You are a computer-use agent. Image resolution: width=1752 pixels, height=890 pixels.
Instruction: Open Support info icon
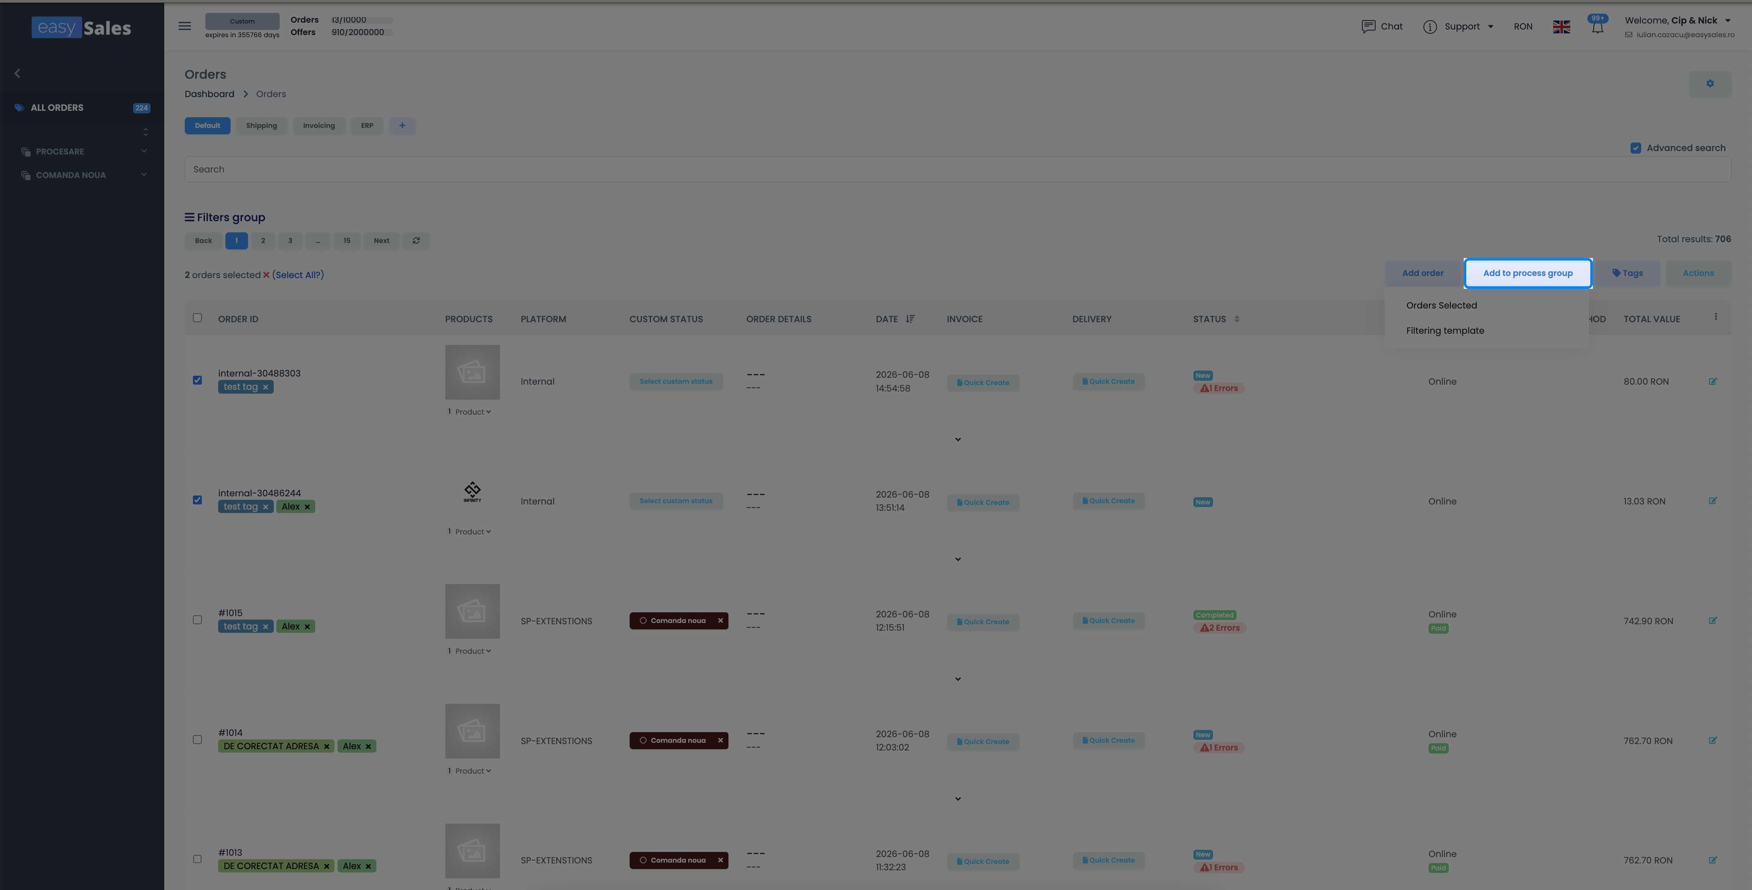(x=1429, y=27)
